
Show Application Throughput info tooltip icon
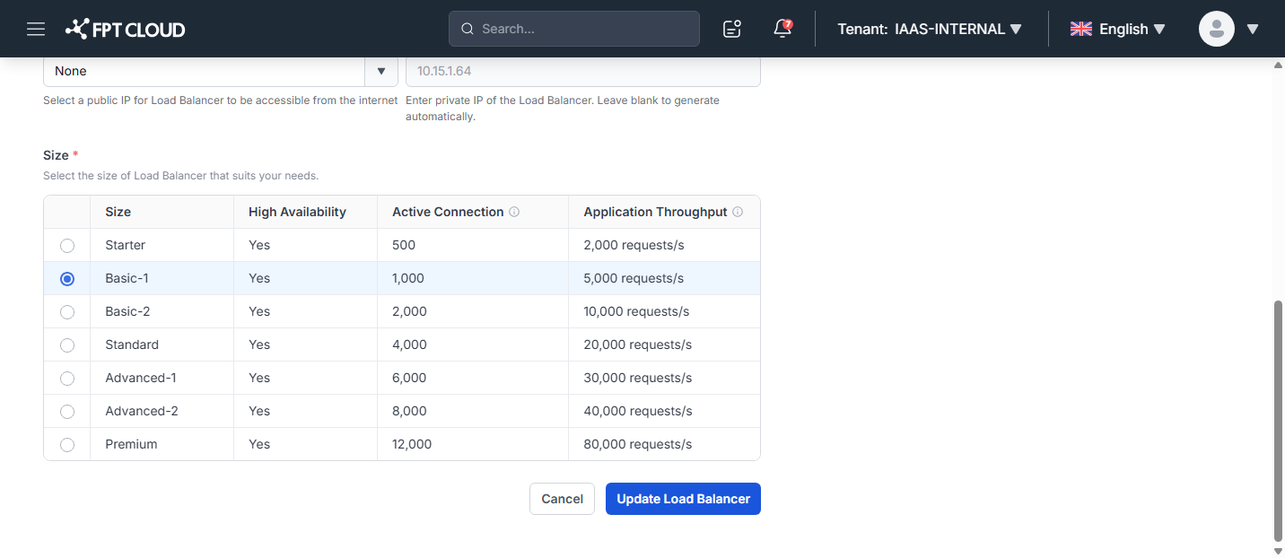[738, 213]
